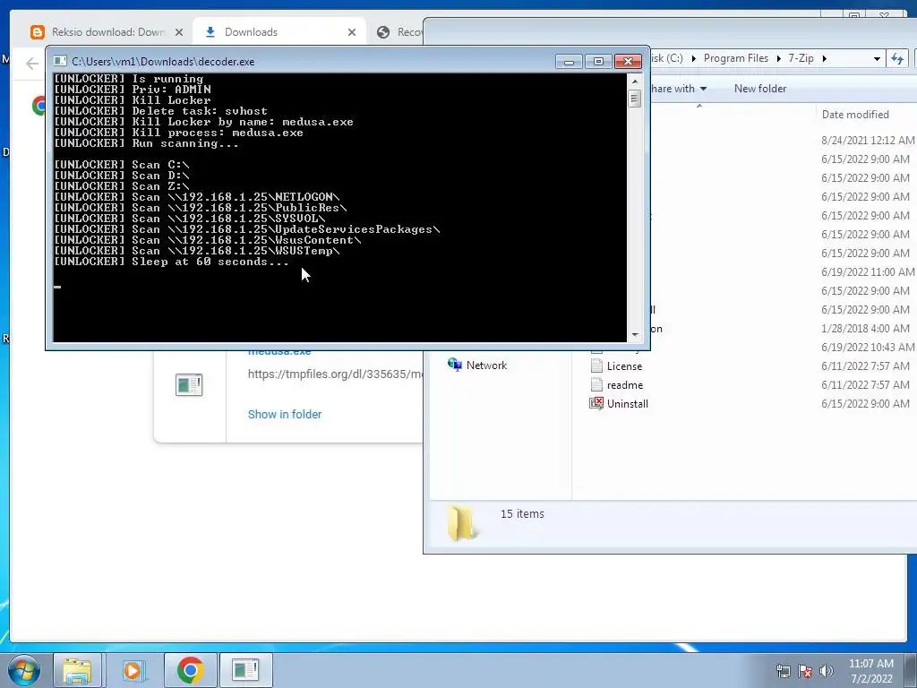The width and height of the screenshot is (917, 688).
Task: Switch to Chrome via taskbar icon
Action: pyautogui.click(x=190, y=670)
